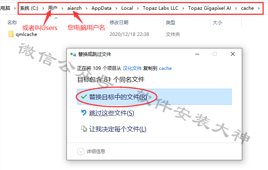Sort files by 修改日期 column
This screenshot has height=170, width=268.
pyautogui.click(x=119, y=22)
